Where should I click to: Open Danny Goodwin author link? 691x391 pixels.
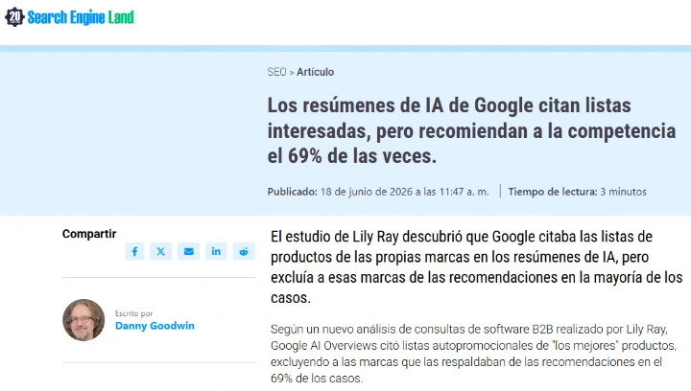pos(155,326)
